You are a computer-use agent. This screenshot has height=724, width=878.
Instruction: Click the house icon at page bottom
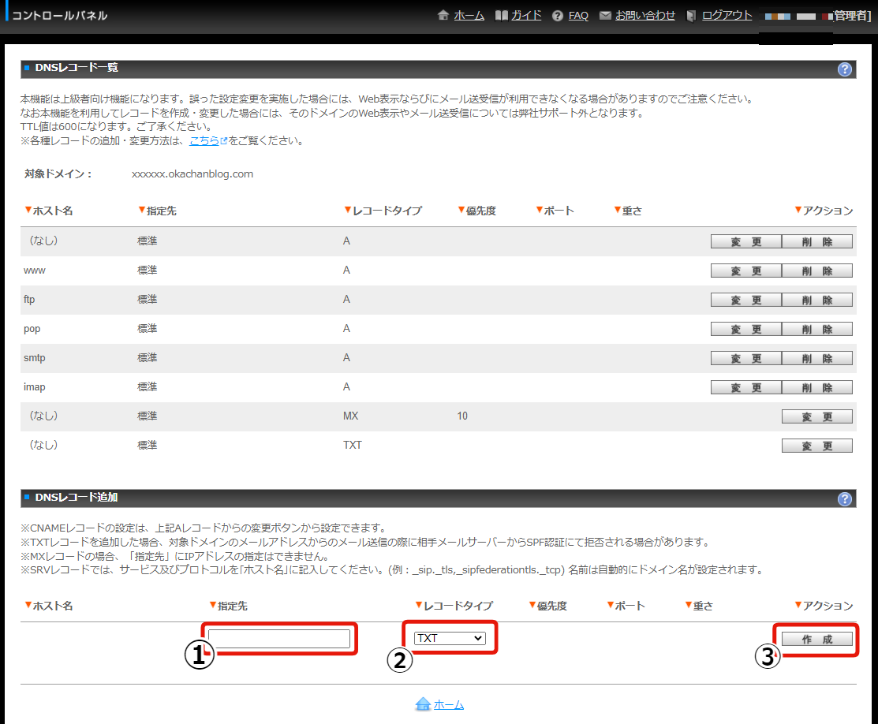[423, 704]
